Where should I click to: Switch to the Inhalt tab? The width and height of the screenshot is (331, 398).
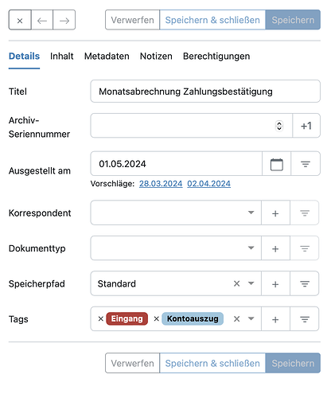click(x=62, y=57)
